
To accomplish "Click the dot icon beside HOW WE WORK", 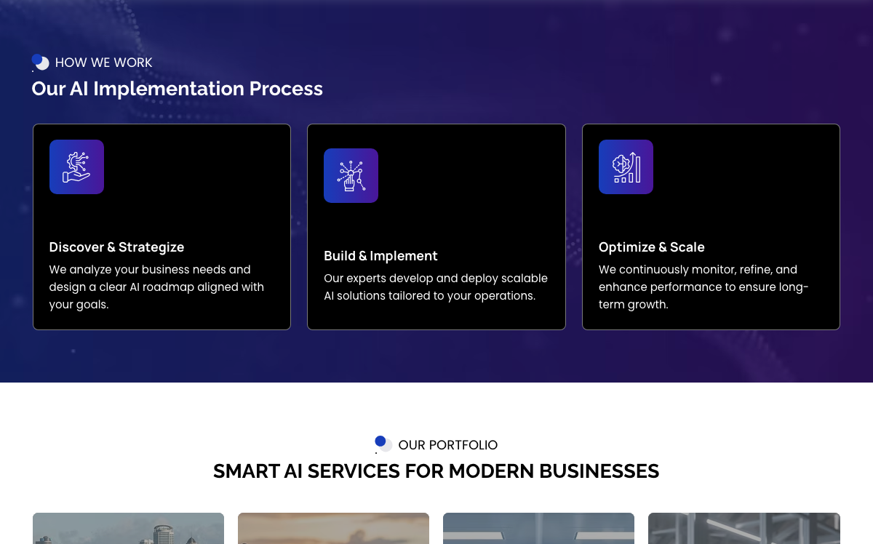I will (40, 63).
